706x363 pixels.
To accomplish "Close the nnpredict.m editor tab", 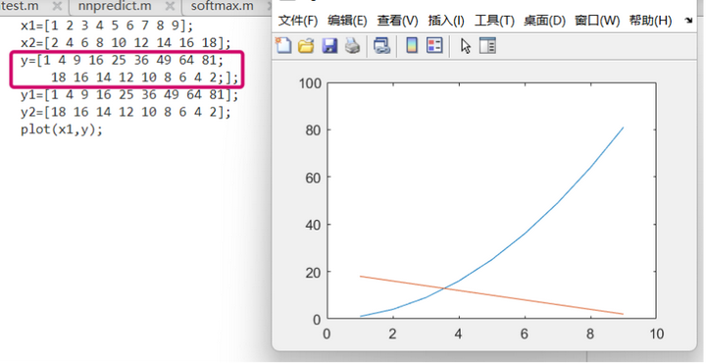I will [x=170, y=6].
